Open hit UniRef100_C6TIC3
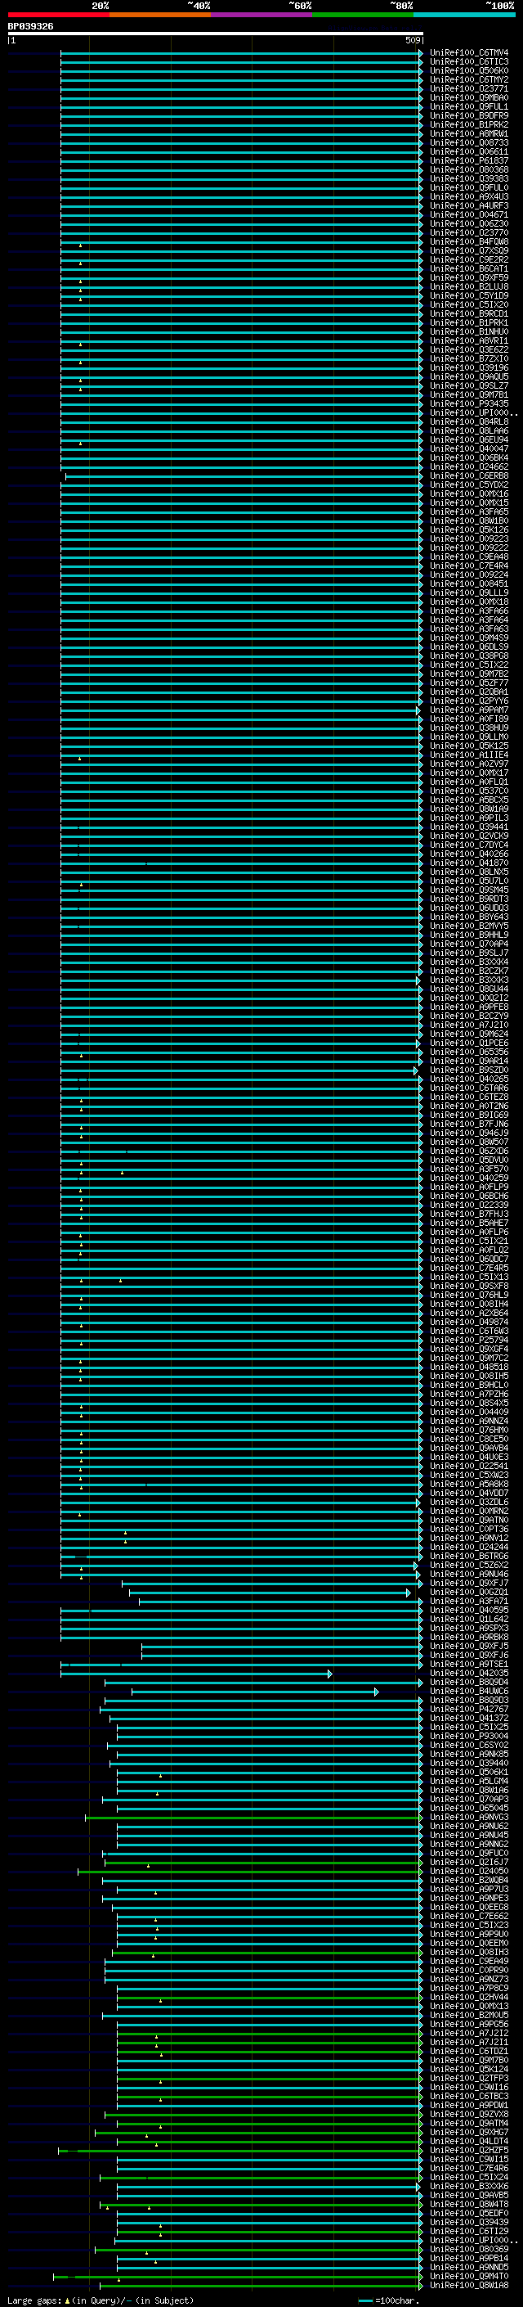Viewport: 523px width, 2307px height. point(469,62)
